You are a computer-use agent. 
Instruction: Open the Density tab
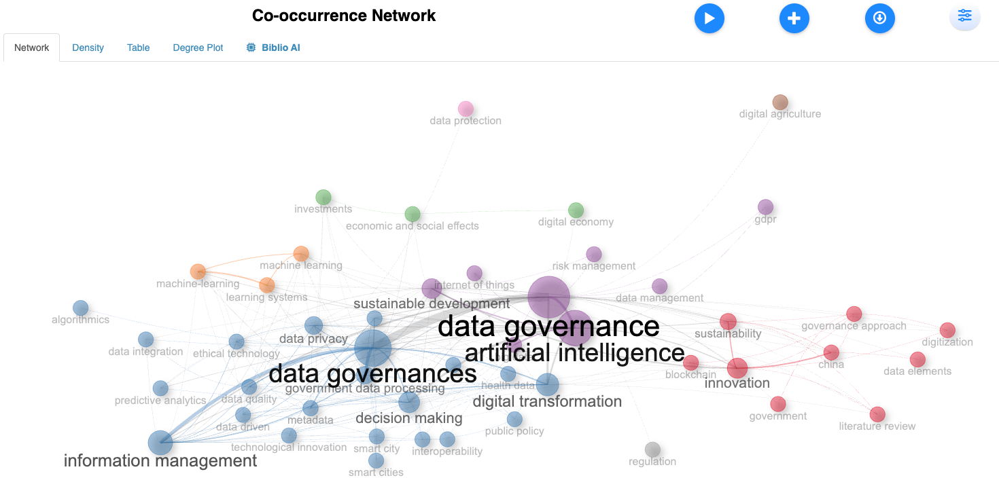tap(88, 48)
